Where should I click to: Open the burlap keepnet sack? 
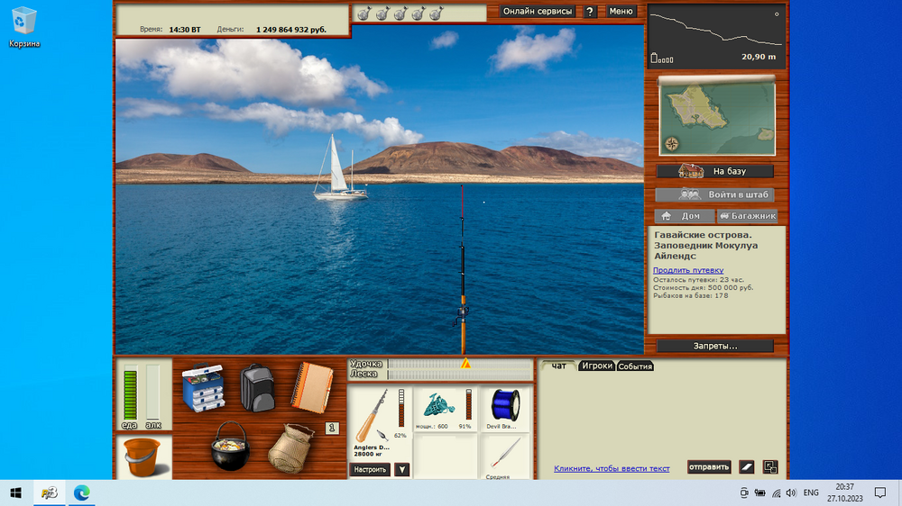290,447
